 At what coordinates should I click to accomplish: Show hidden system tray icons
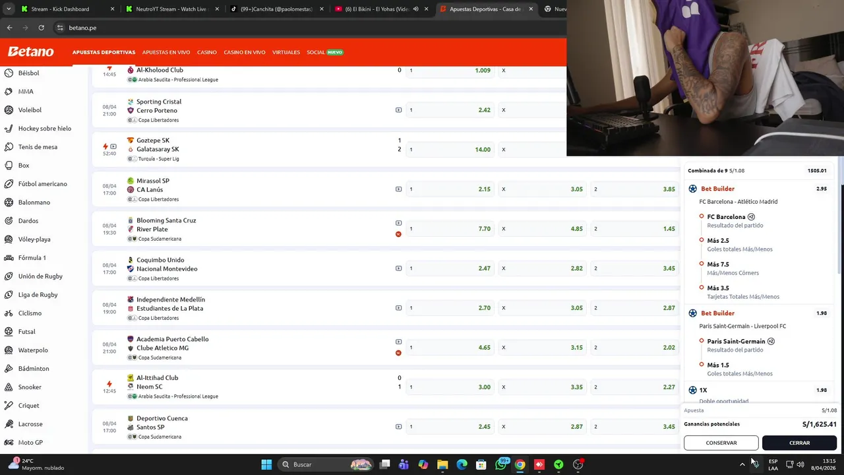point(742,464)
